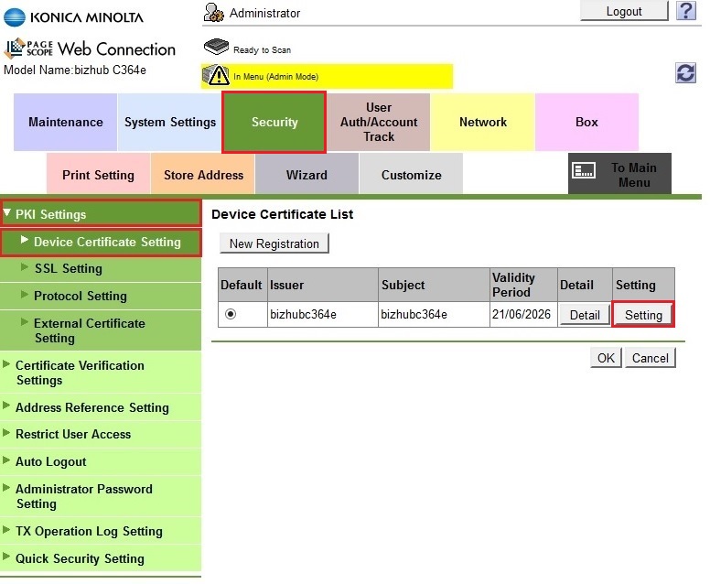The image size is (710, 584).
Task: Click New Registration button
Action: point(274,243)
